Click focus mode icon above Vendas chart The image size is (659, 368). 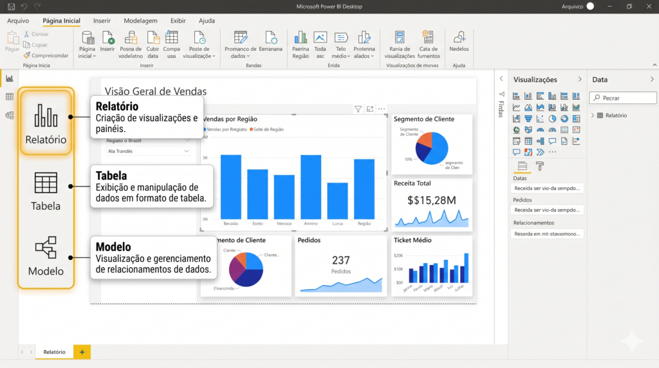tap(370, 109)
